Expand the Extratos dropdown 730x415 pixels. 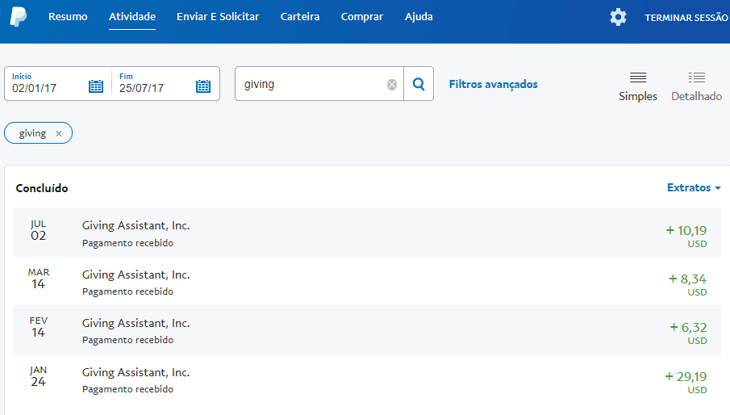(694, 187)
